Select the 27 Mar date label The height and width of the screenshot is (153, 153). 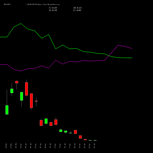coord(11,146)
